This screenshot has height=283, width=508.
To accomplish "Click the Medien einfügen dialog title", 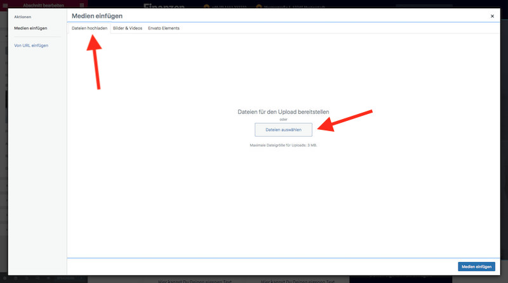I will coord(97,15).
